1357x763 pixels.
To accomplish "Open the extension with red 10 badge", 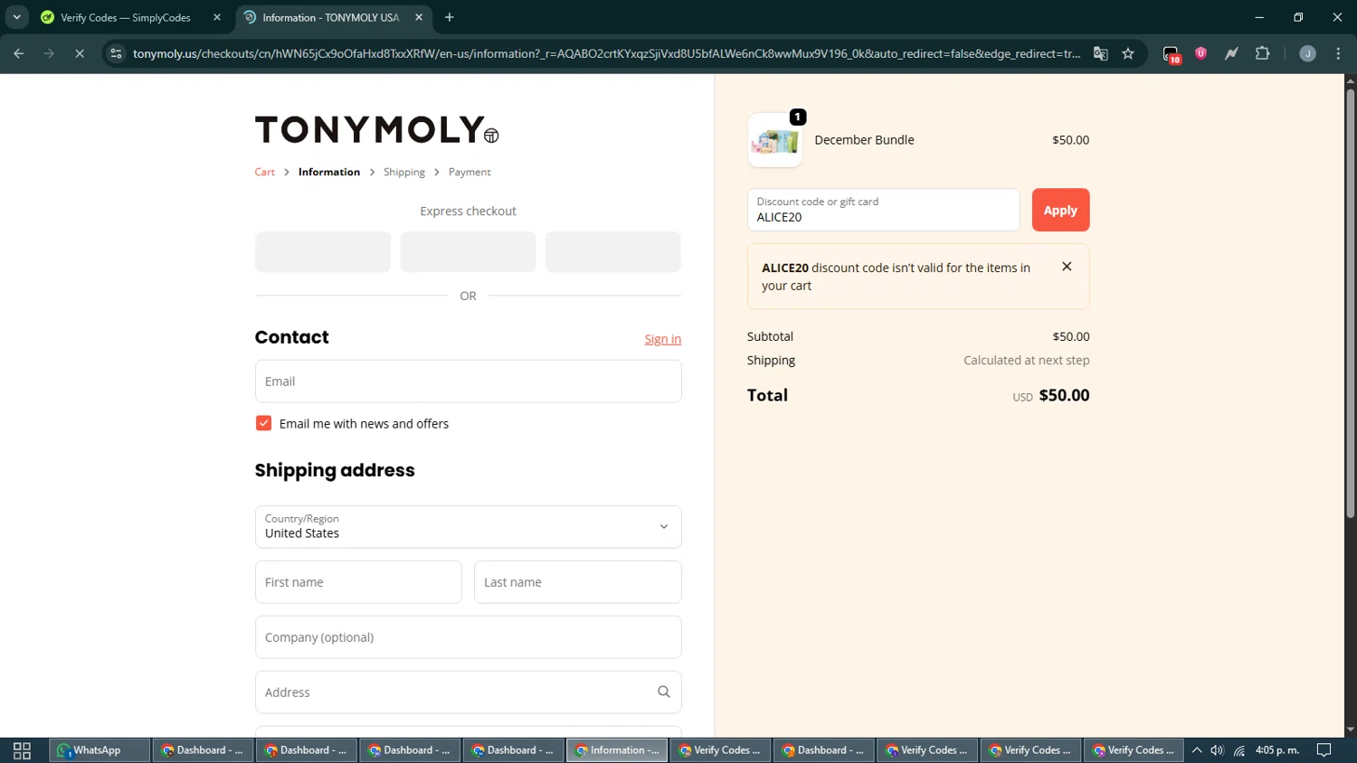I will click(x=1172, y=54).
